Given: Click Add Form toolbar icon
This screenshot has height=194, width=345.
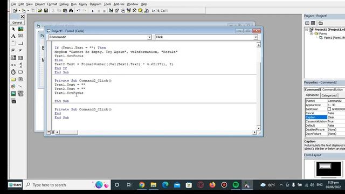Looking at the screenshot, I should [x=24, y=11].
